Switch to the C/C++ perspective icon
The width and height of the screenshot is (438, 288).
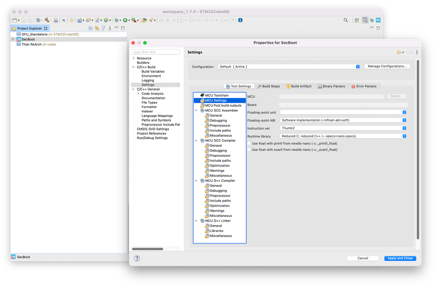(x=365, y=20)
